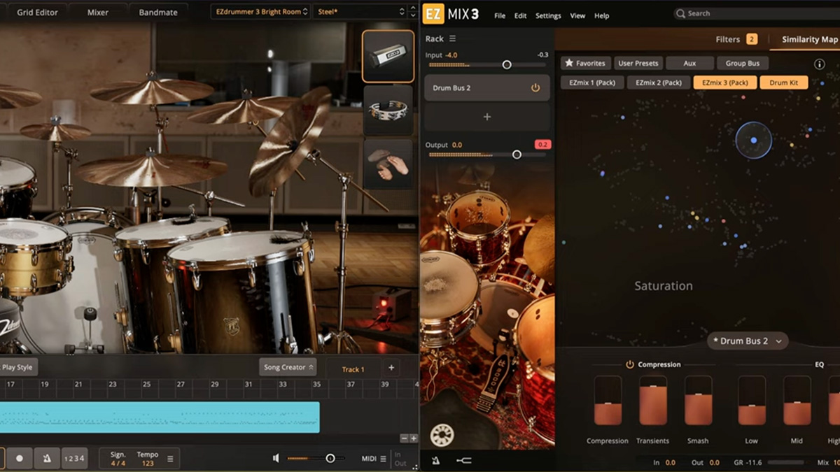The image size is (840, 472).
Task: Click the speaker volume icon in EZdrummer
Action: coord(276,458)
